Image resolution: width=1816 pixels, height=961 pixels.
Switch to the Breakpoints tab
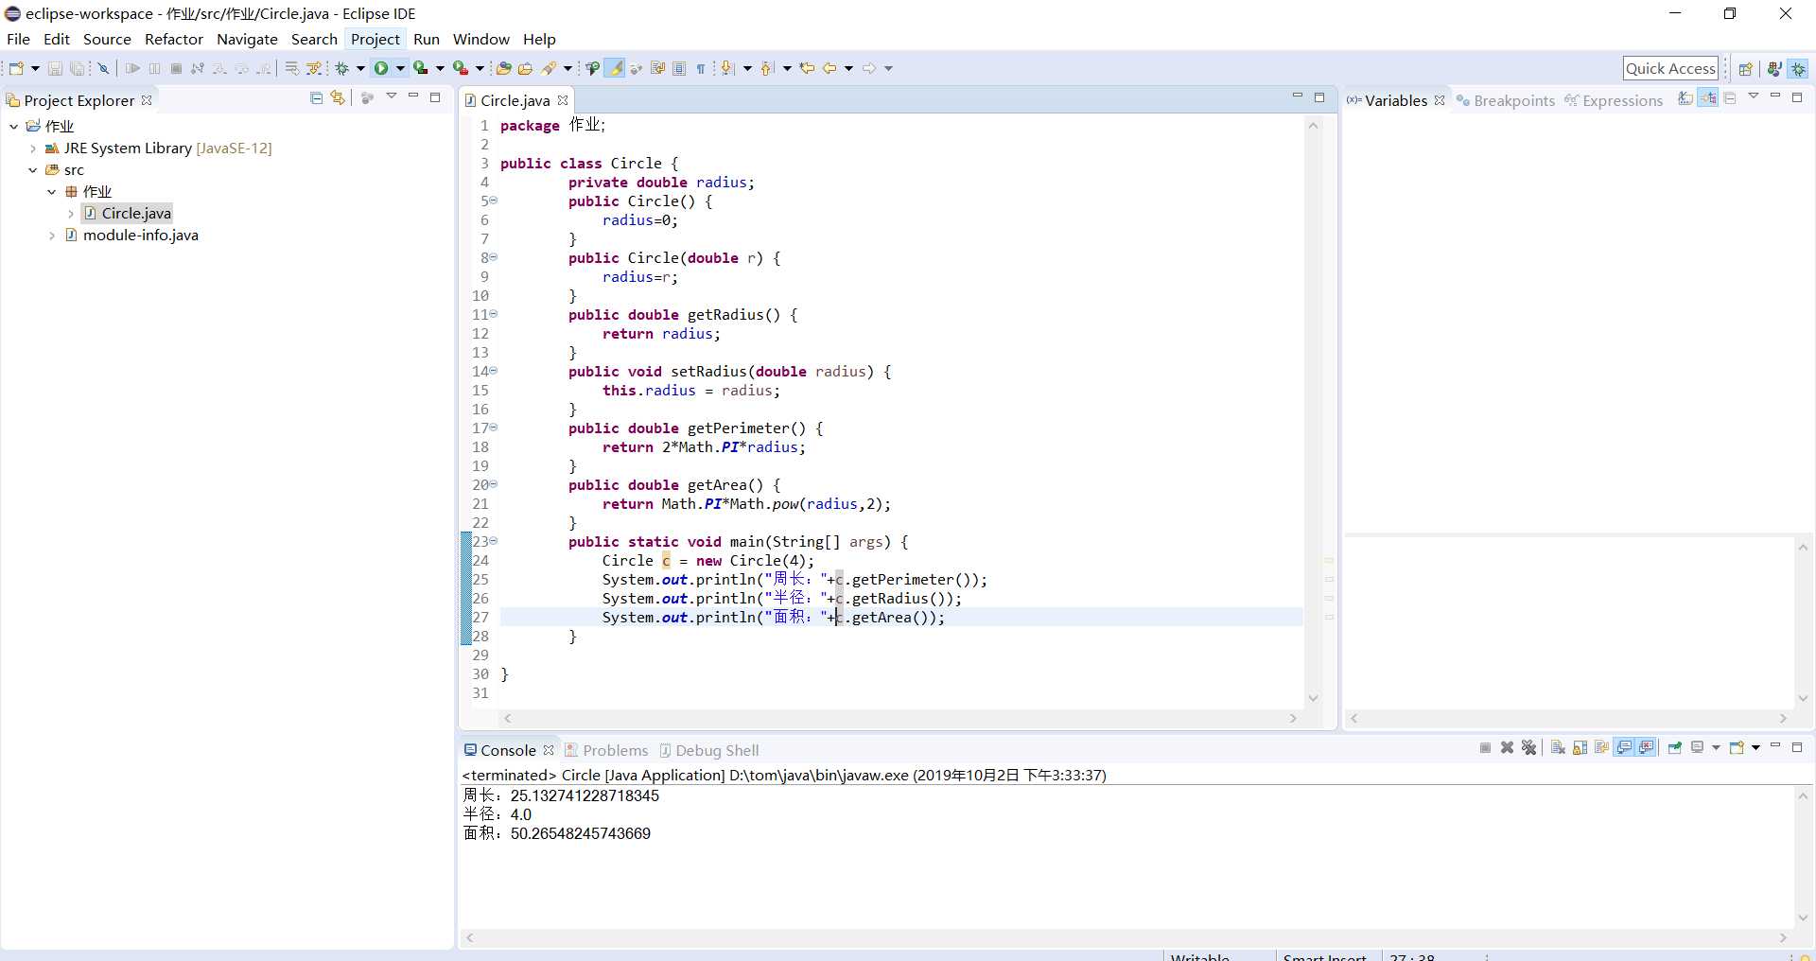pos(1505,100)
